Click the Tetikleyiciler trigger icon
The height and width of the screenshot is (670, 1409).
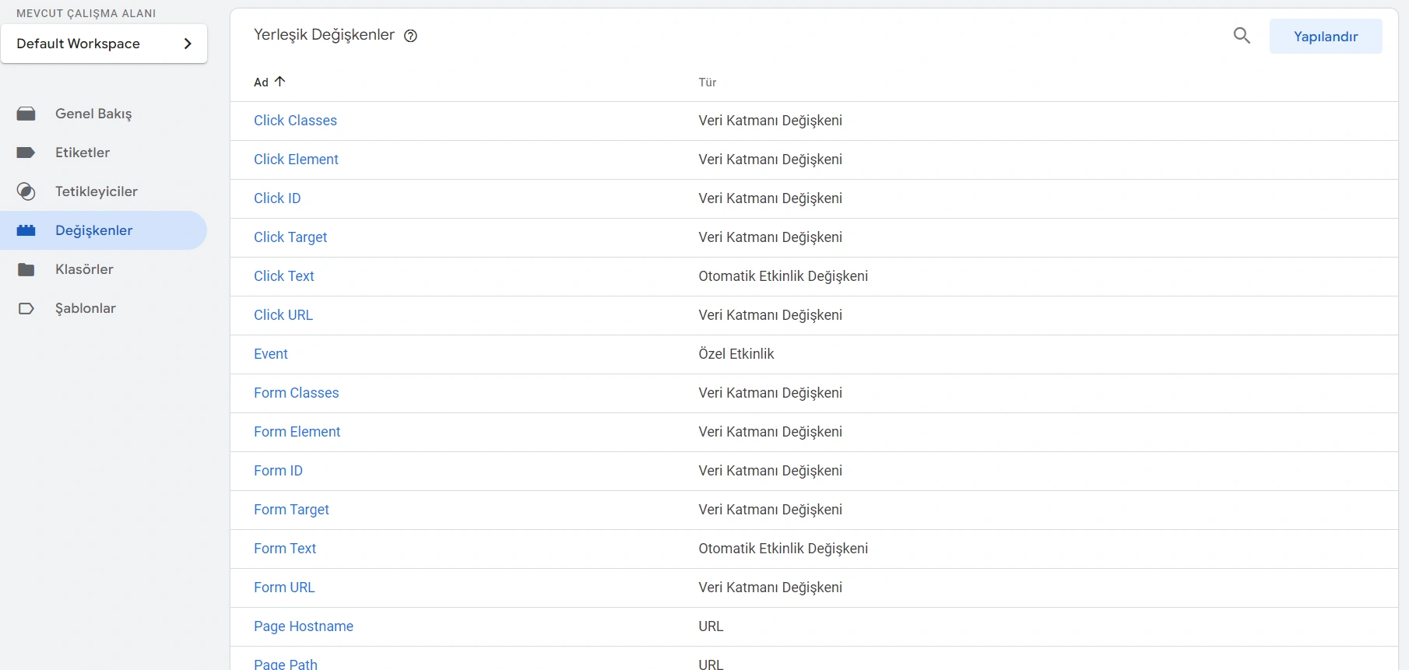(26, 191)
